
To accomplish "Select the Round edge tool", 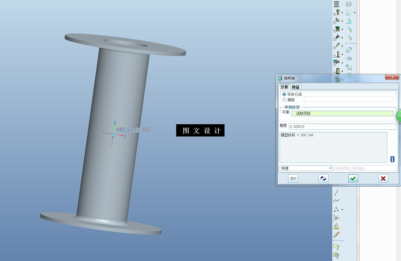I will point(348,30).
